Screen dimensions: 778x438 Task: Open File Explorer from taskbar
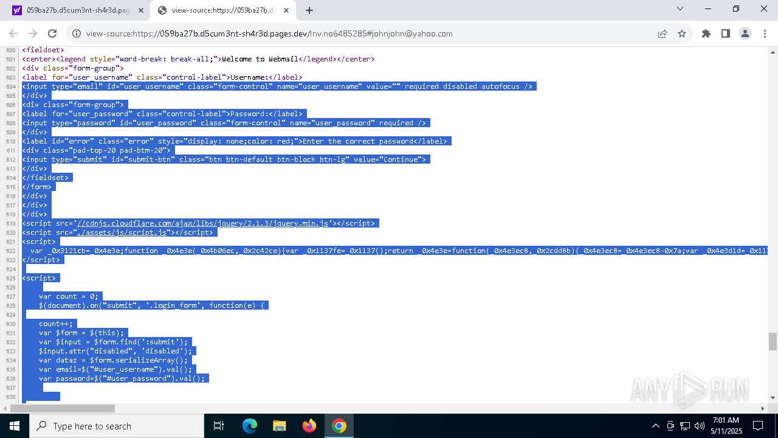click(279, 426)
